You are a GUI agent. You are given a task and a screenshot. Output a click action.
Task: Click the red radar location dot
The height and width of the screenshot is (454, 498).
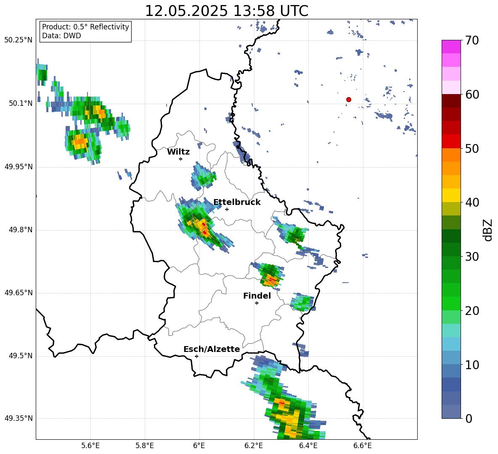(x=349, y=100)
